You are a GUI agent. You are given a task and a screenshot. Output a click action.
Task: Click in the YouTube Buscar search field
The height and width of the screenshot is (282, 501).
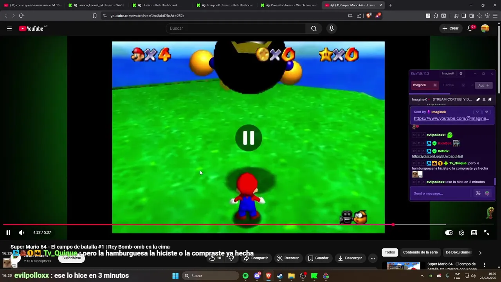236,28
